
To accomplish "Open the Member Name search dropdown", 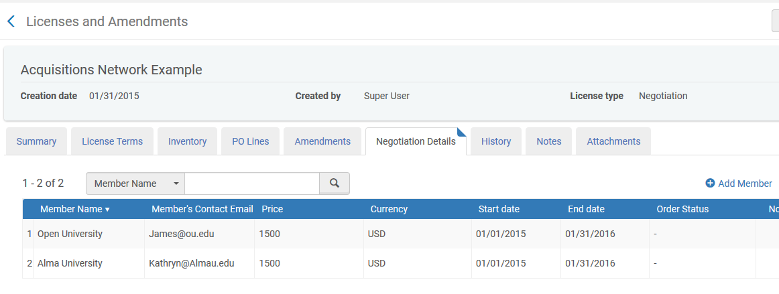I will [x=135, y=183].
